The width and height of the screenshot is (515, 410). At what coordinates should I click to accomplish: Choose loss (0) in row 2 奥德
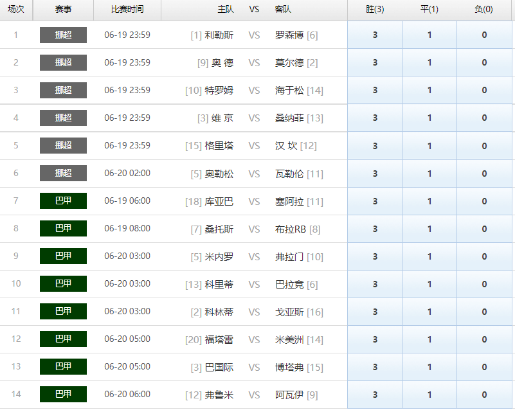click(x=484, y=62)
